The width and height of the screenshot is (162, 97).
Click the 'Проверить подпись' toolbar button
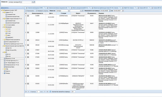[42, 11]
